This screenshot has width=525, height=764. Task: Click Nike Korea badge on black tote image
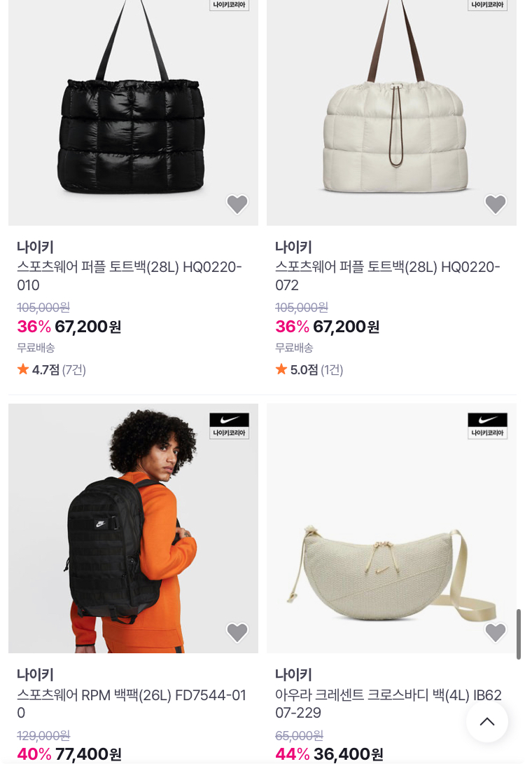tap(229, 5)
